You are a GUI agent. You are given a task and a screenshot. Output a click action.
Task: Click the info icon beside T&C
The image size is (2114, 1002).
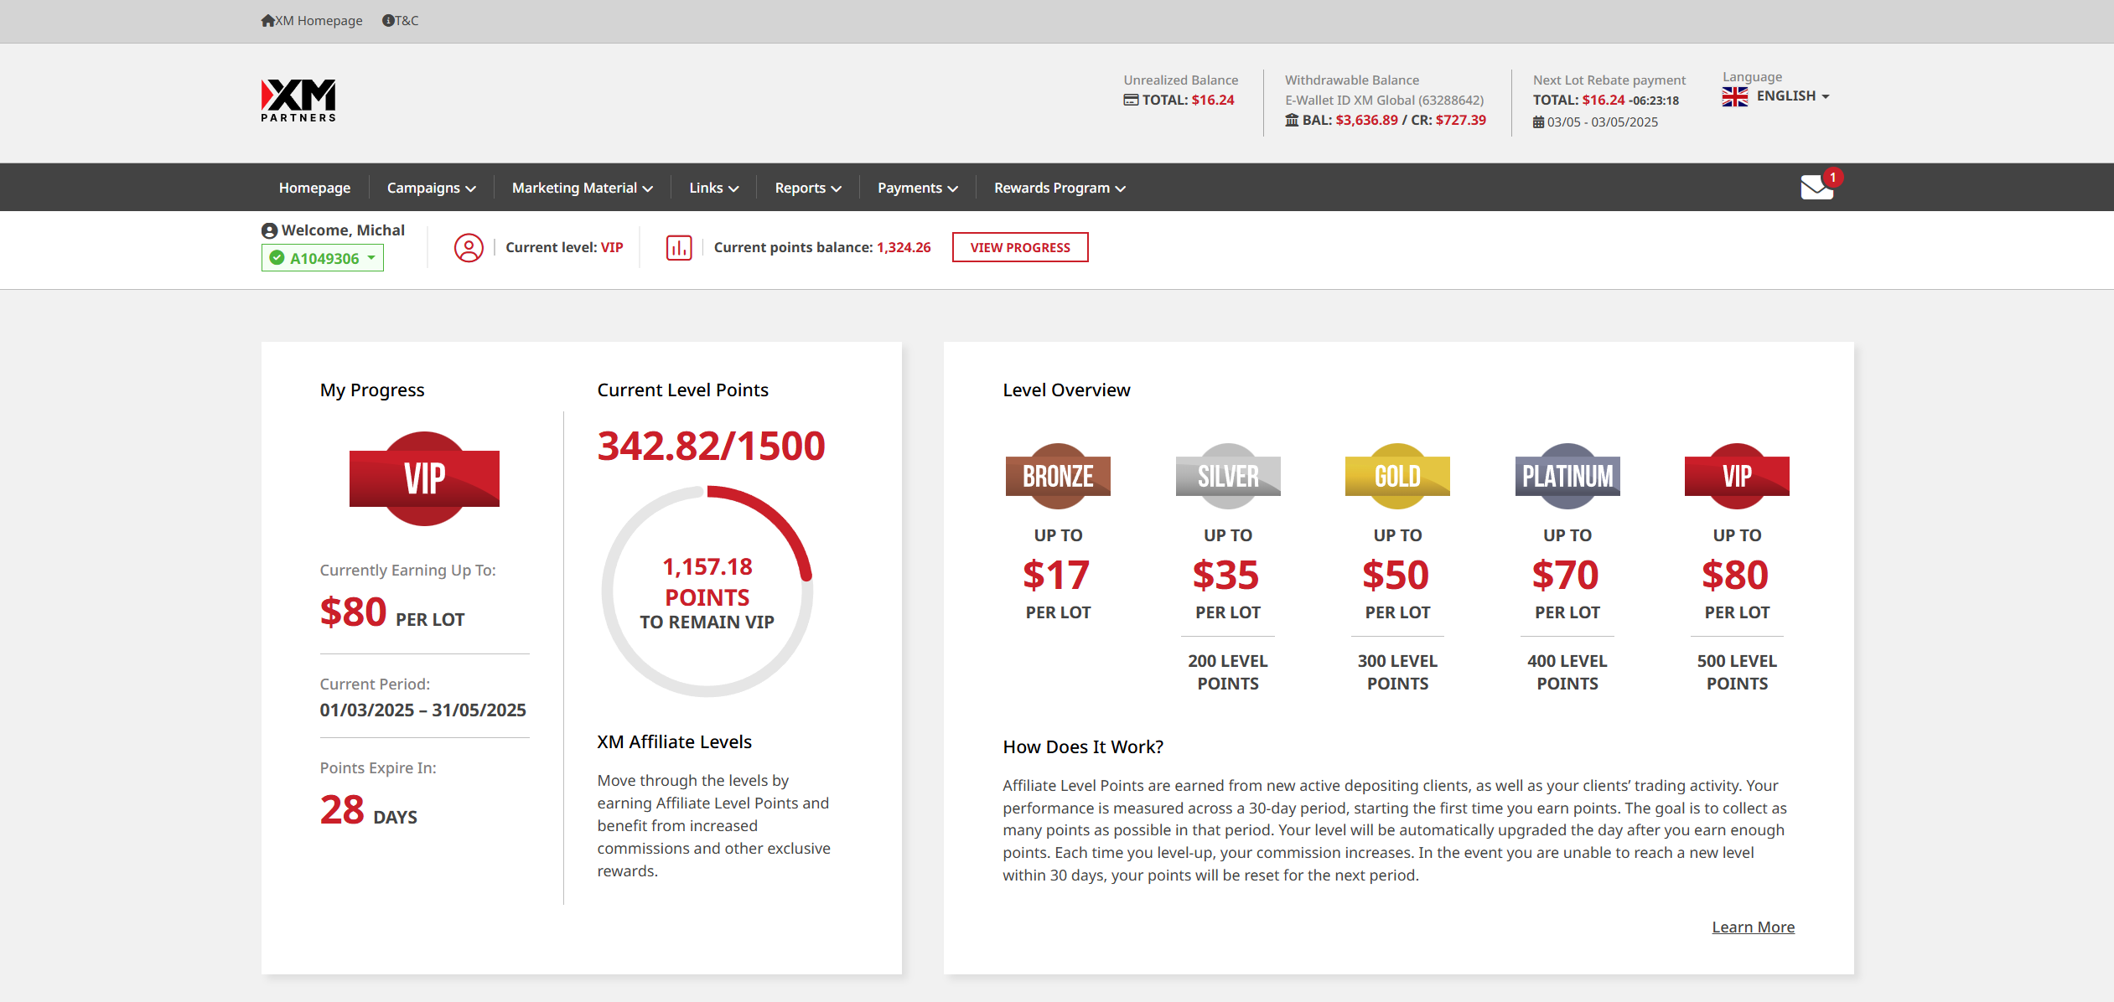click(x=388, y=20)
